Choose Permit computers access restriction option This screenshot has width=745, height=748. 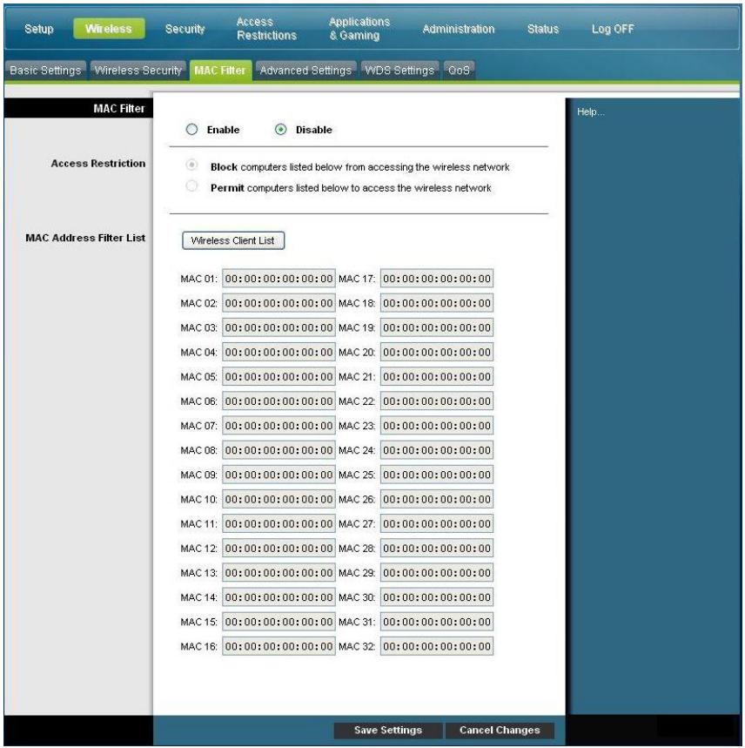(x=191, y=186)
